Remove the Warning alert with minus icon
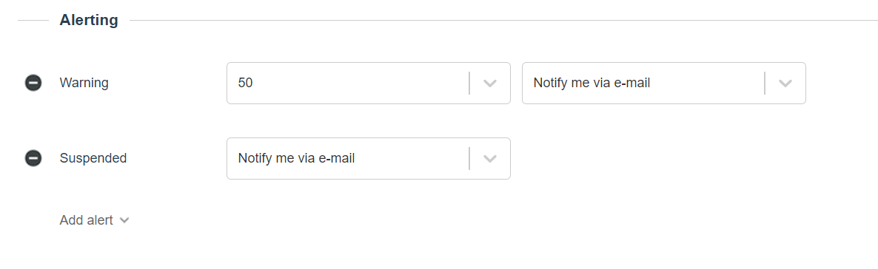The width and height of the screenshot is (878, 269). pyautogui.click(x=33, y=84)
